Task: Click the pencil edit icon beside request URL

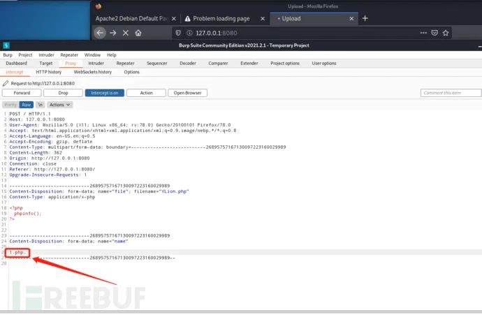Action: [6, 83]
